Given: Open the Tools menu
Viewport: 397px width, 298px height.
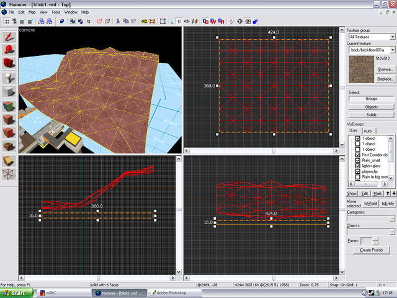Looking at the screenshot, I should pyautogui.click(x=56, y=12).
